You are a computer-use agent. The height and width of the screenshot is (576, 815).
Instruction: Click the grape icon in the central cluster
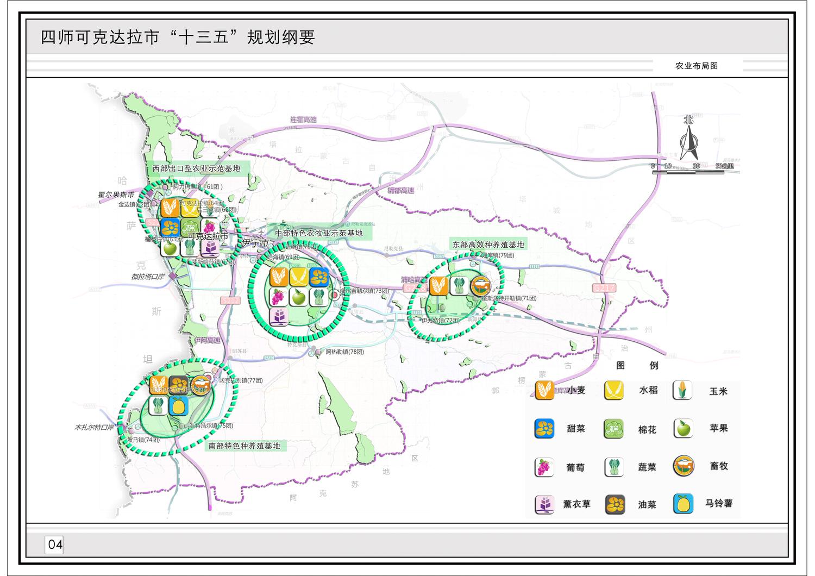tap(279, 297)
